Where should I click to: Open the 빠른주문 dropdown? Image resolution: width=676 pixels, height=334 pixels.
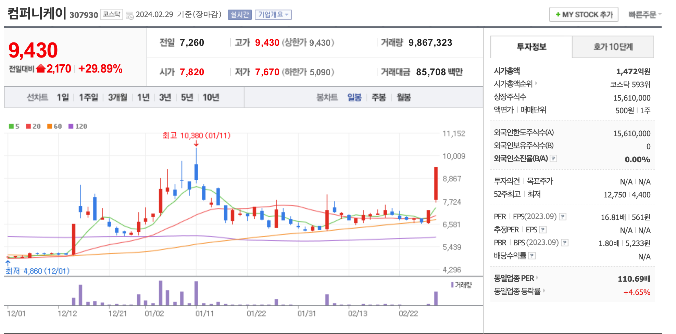coord(644,14)
